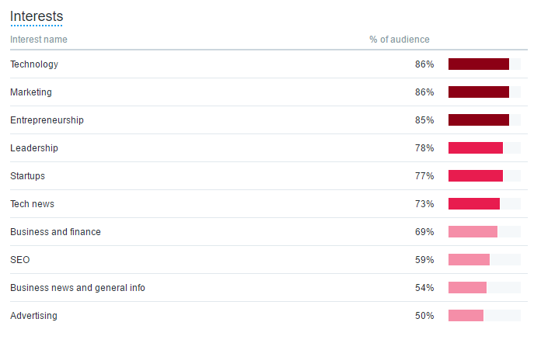Select the Marketing interest row
This screenshot has height=343, width=534.
269,92
